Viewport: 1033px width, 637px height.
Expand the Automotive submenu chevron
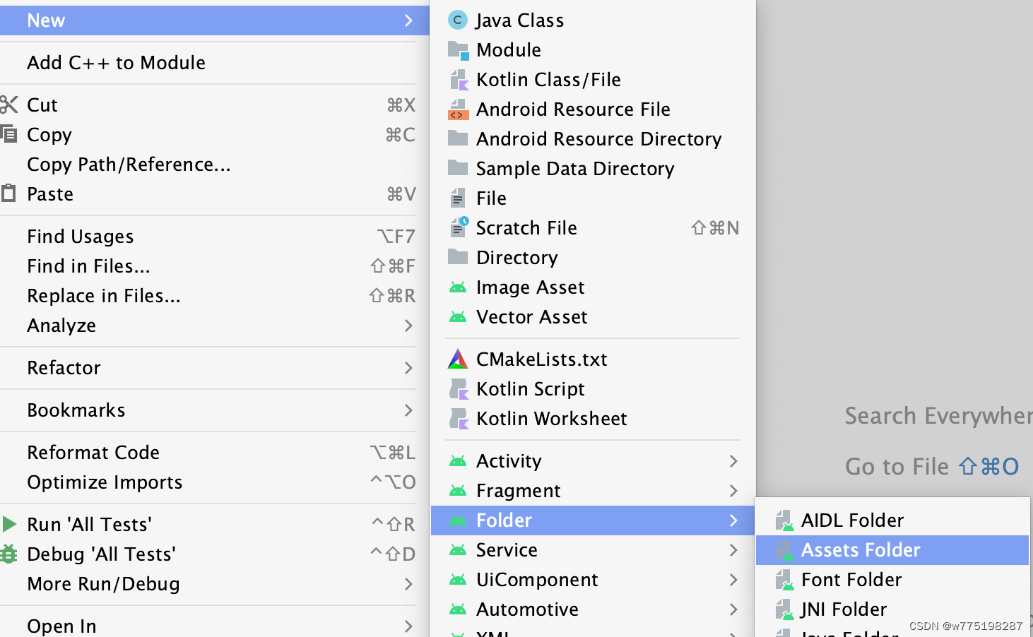tap(733, 609)
